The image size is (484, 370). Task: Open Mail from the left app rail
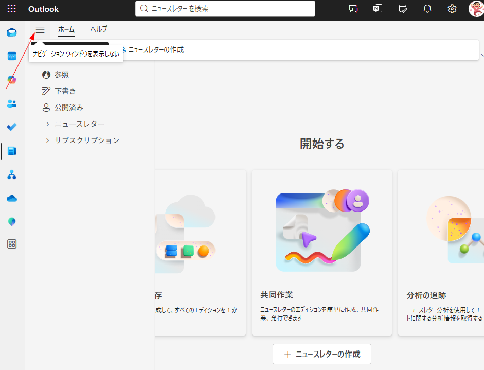tap(12, 32)
